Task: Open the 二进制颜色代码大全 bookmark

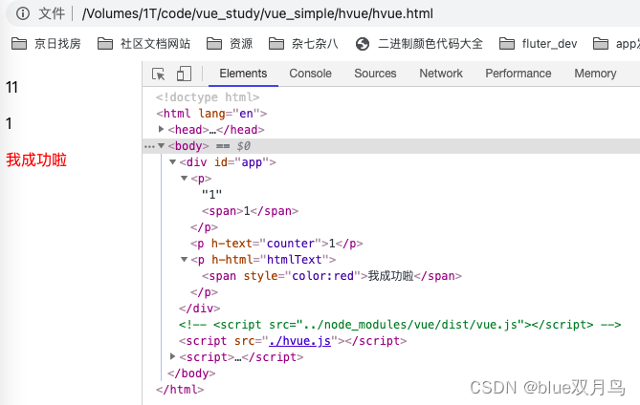Action: click(419, 44)
